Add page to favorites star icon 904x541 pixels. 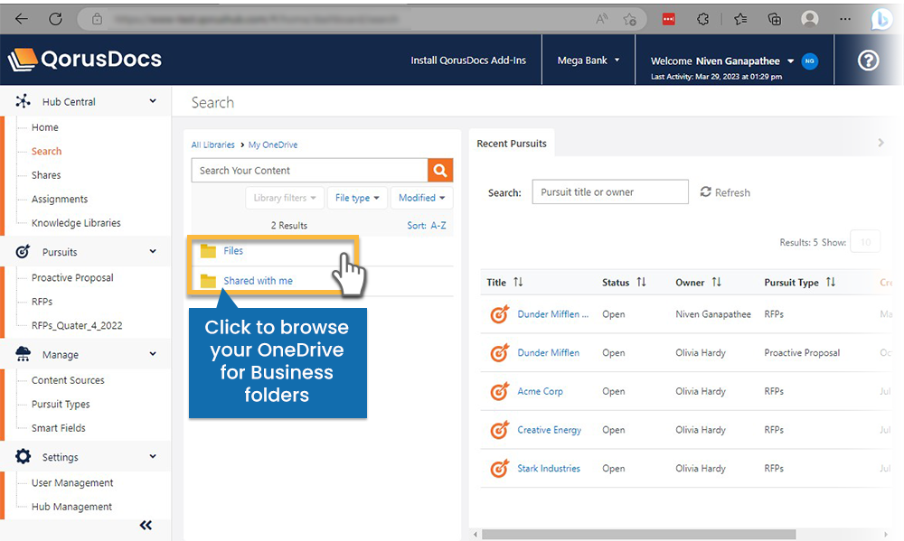[629, 20]
